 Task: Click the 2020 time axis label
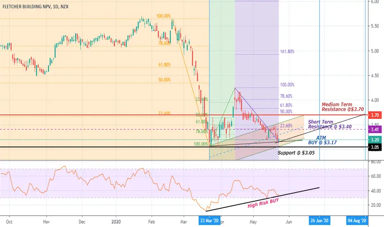click(x=116, y=222)
